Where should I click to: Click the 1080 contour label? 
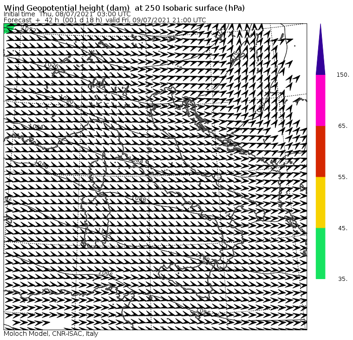[66, 100]
